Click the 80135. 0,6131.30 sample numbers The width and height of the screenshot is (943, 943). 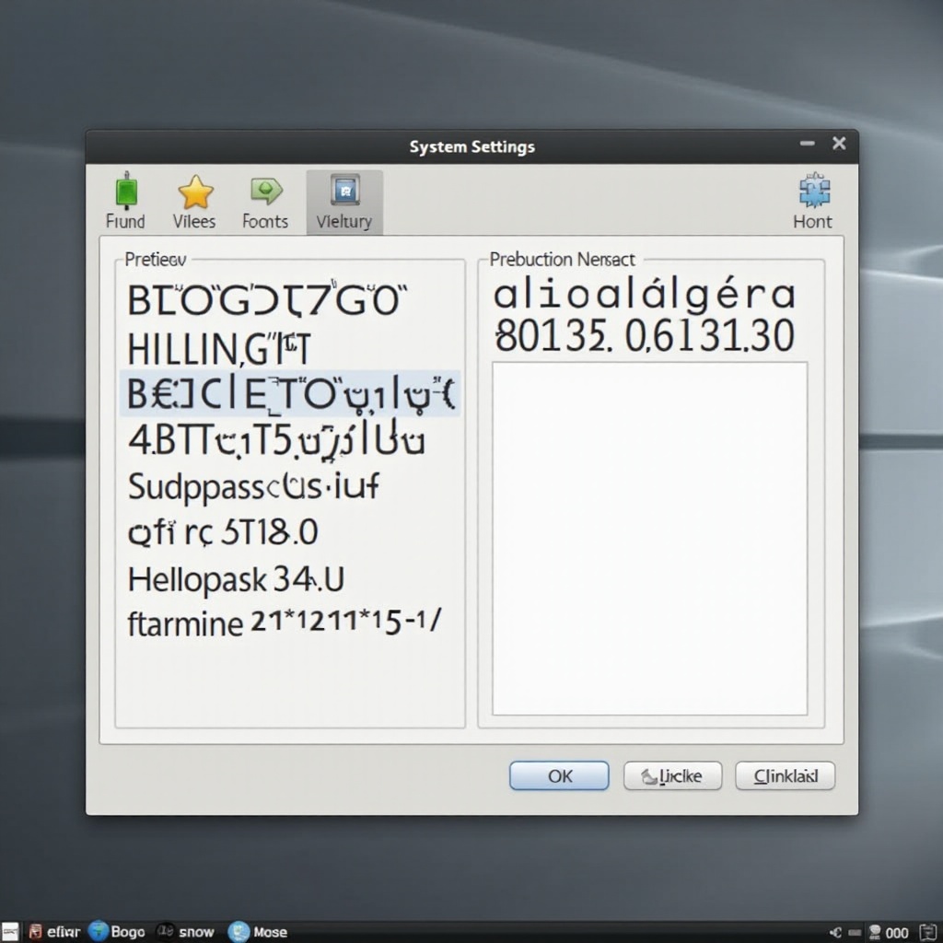pyautogui.click(x=645, y=335)
